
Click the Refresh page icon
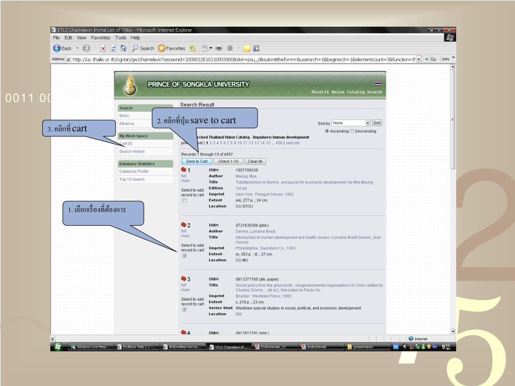tap(113, 48)
